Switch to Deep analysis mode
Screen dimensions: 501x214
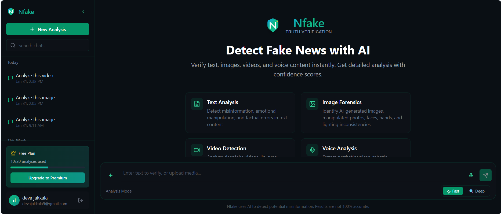click(x=477, y=191)
